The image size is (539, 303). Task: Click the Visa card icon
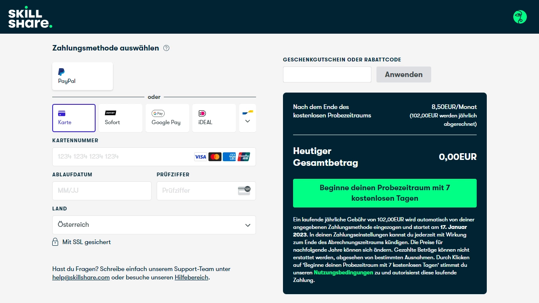tap(200, 157)
